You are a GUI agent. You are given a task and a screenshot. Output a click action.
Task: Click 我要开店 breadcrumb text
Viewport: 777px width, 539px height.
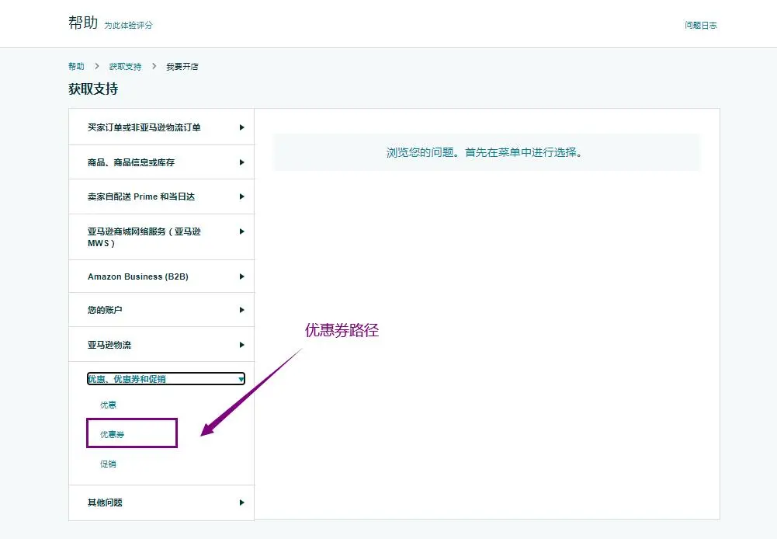[182, 67]
